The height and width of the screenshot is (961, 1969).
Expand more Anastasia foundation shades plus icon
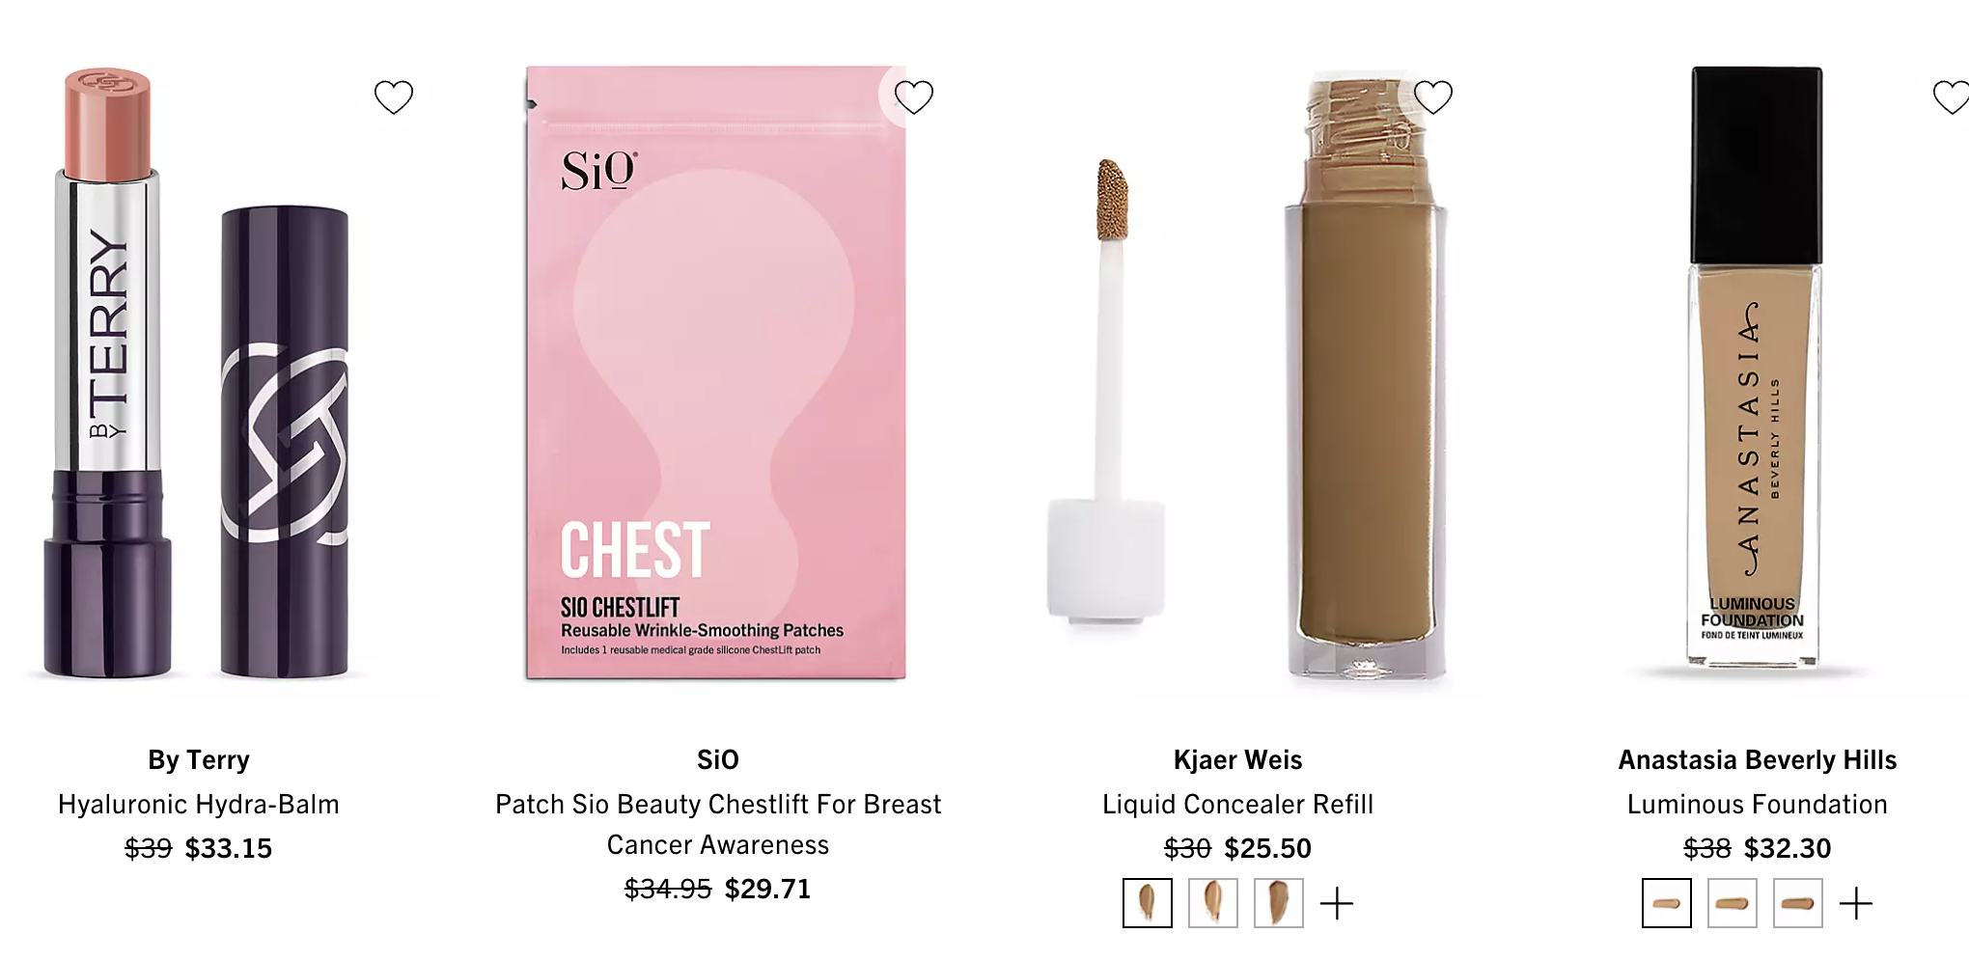click(x=1856, y=904)
